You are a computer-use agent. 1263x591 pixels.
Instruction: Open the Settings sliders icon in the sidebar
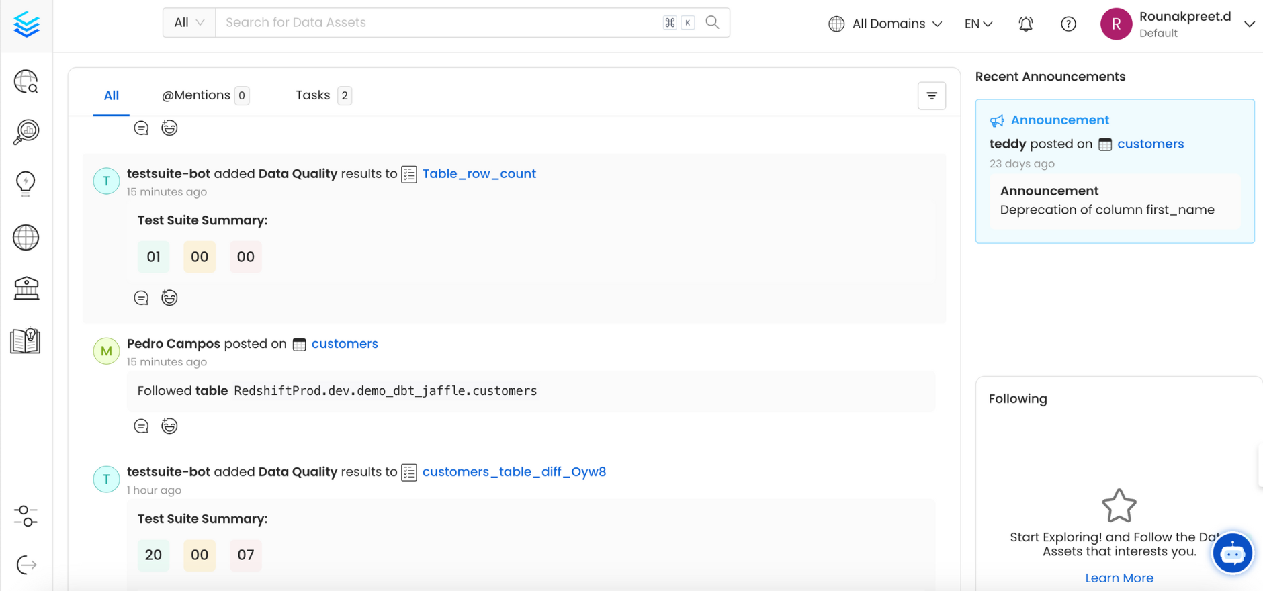point(26,516)
